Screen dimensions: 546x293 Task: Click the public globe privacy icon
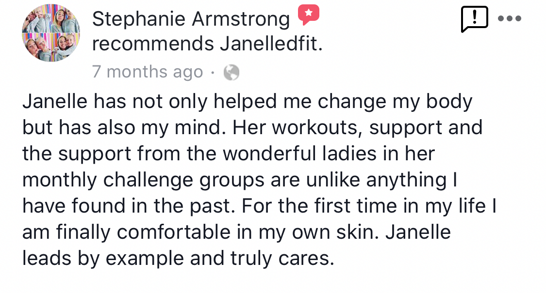coord(231,73)
